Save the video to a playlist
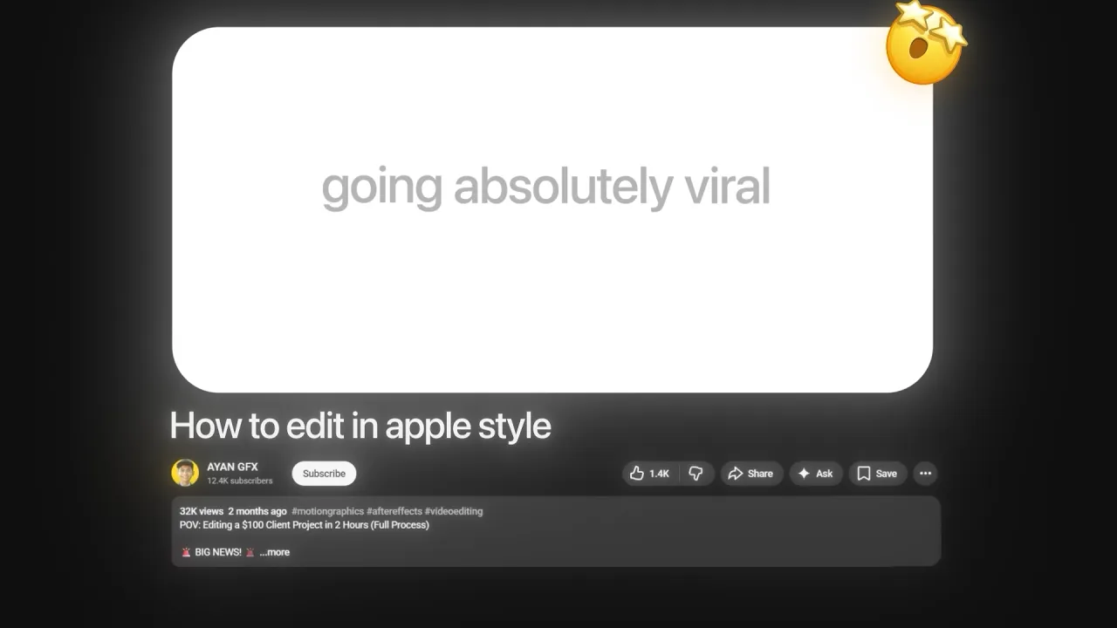The width and height of the screenshot is (1117, 628). [878, 474]
